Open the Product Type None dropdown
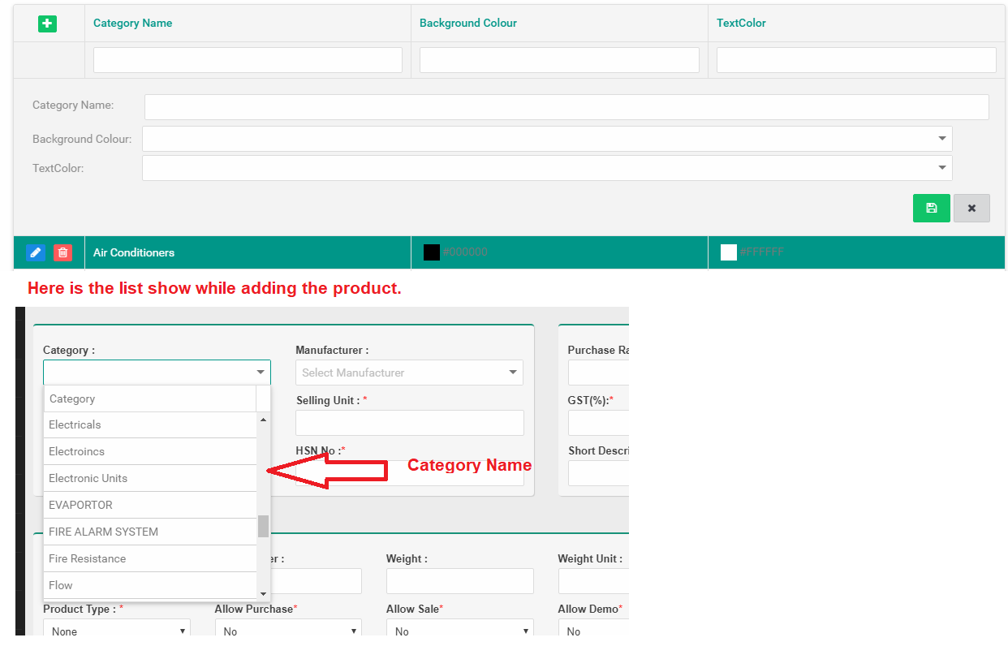The height and width of the screenshot is (672, 1008). pos(117,631)
